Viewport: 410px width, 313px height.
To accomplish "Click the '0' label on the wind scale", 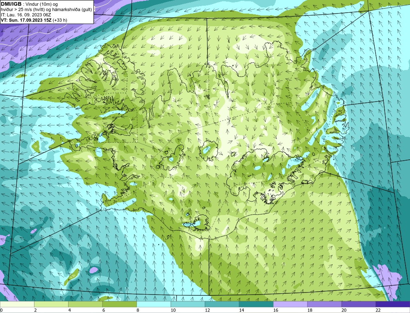I will point(1,310).
